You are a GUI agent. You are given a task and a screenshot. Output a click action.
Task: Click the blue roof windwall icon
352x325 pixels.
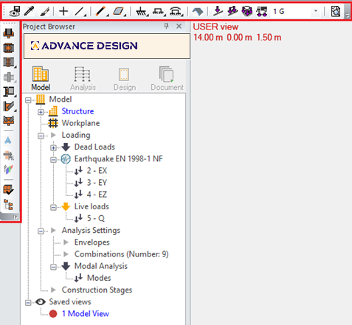pos(198,11)
